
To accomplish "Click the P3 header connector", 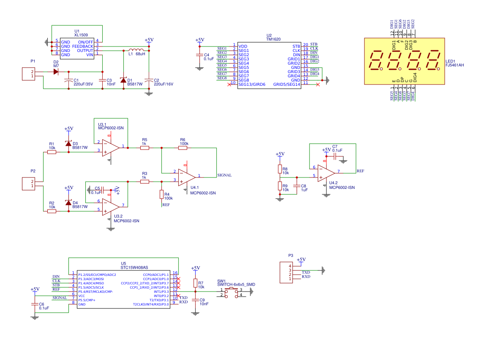I will (287, 273).
